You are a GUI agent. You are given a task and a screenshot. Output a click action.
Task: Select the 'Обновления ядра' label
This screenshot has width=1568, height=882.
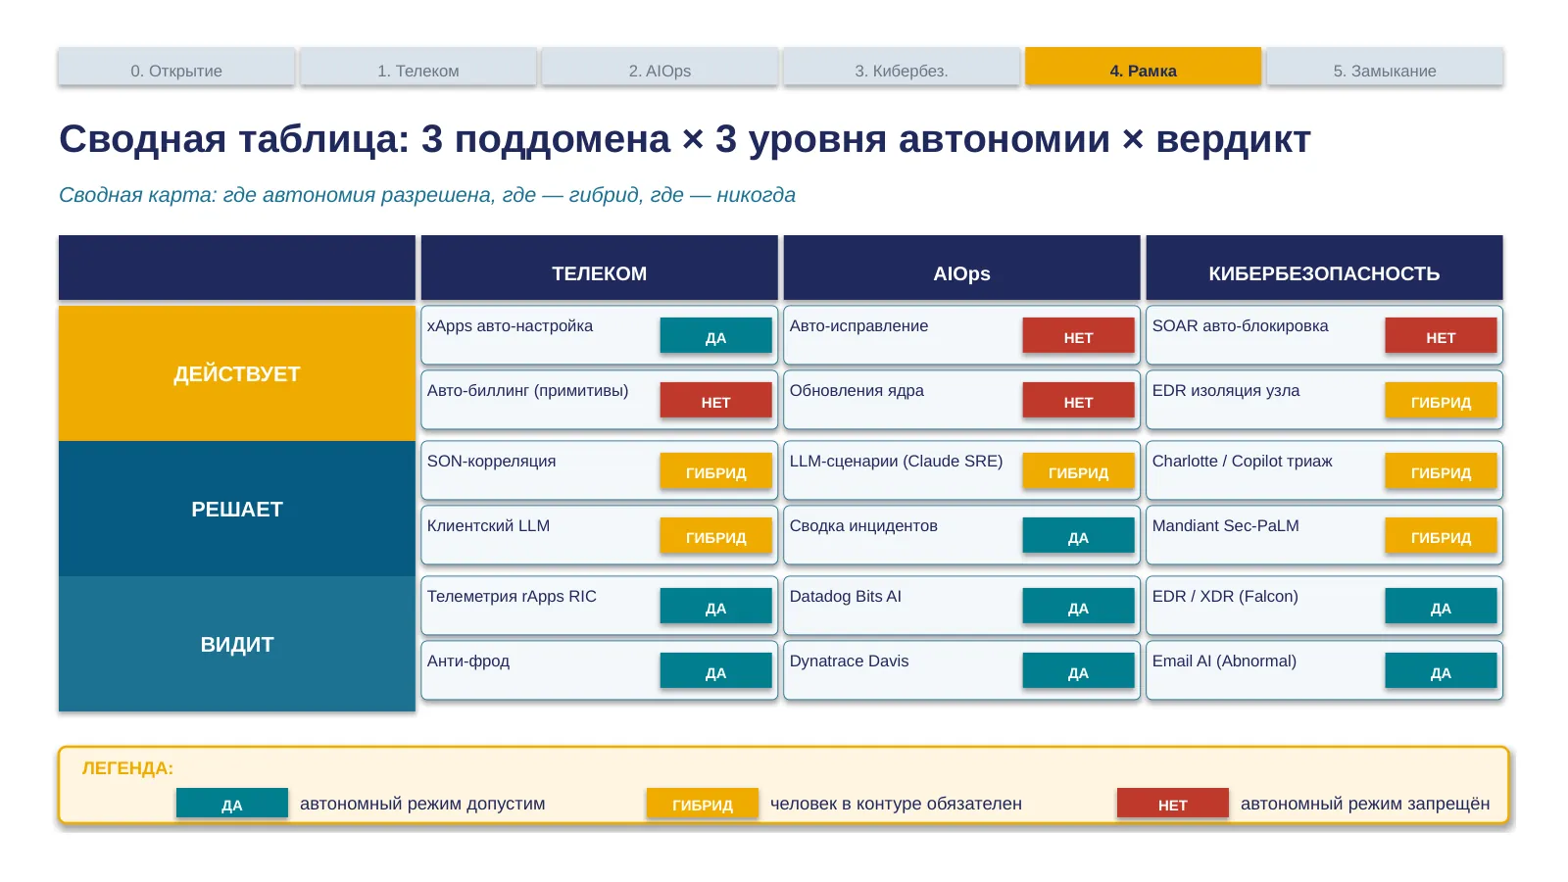click(857, 391)
